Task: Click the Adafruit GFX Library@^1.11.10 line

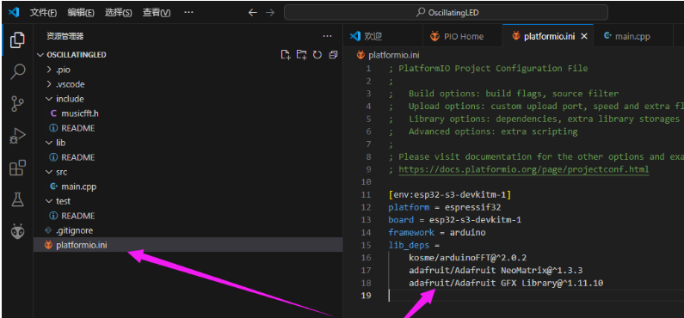Action: pos(506,283)
